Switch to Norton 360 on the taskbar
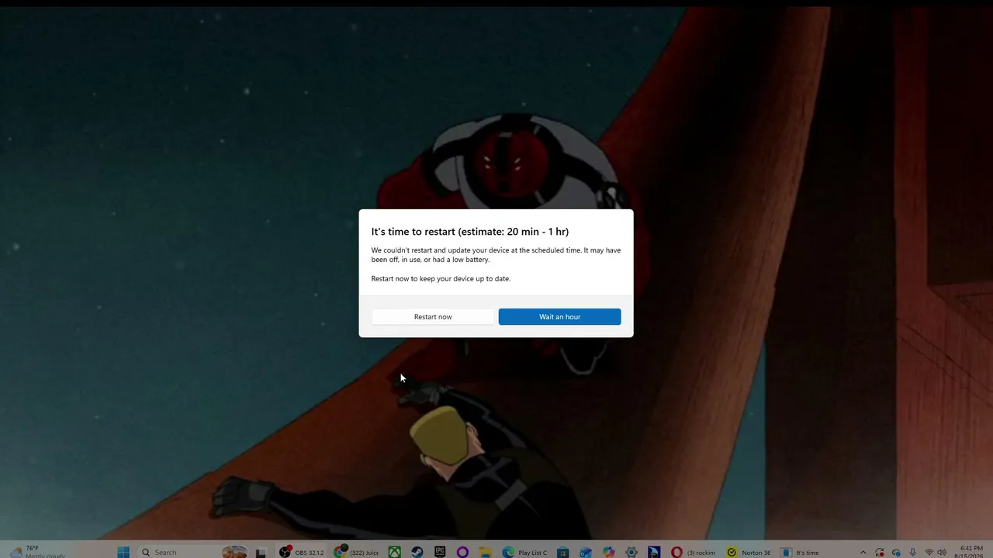This screenshot has height=558, width=993. point(749,552)
